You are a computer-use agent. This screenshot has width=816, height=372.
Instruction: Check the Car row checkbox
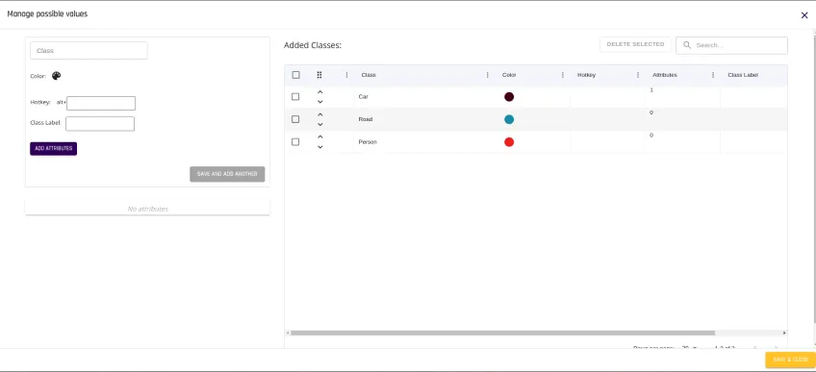point(295,97)
